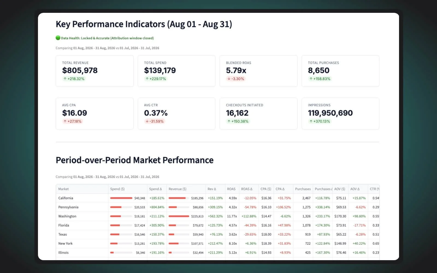
Task: Open the Total Spend KPI card
Action: point(176,71)
